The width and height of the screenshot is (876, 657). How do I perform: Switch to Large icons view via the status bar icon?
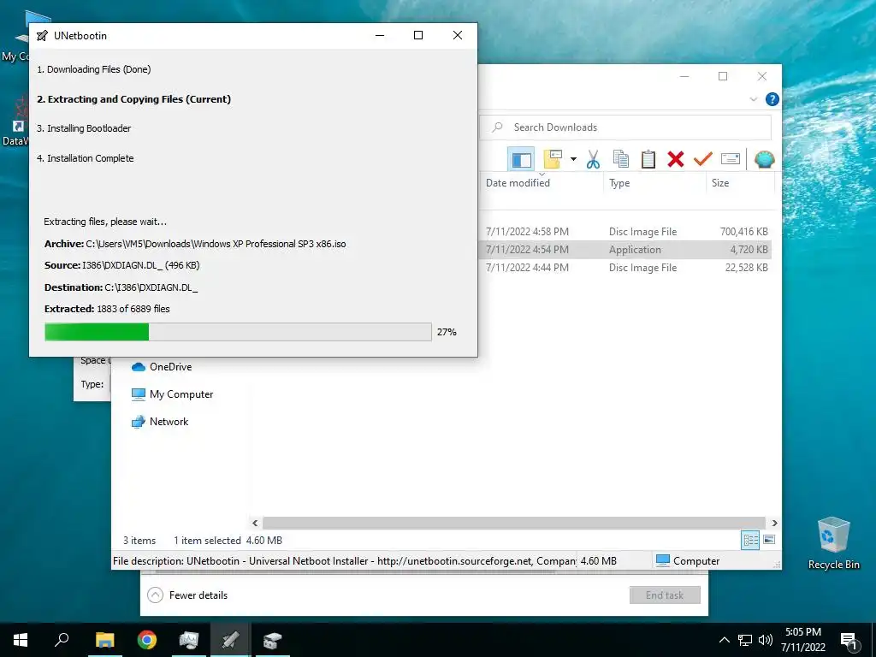coord(769,540)
